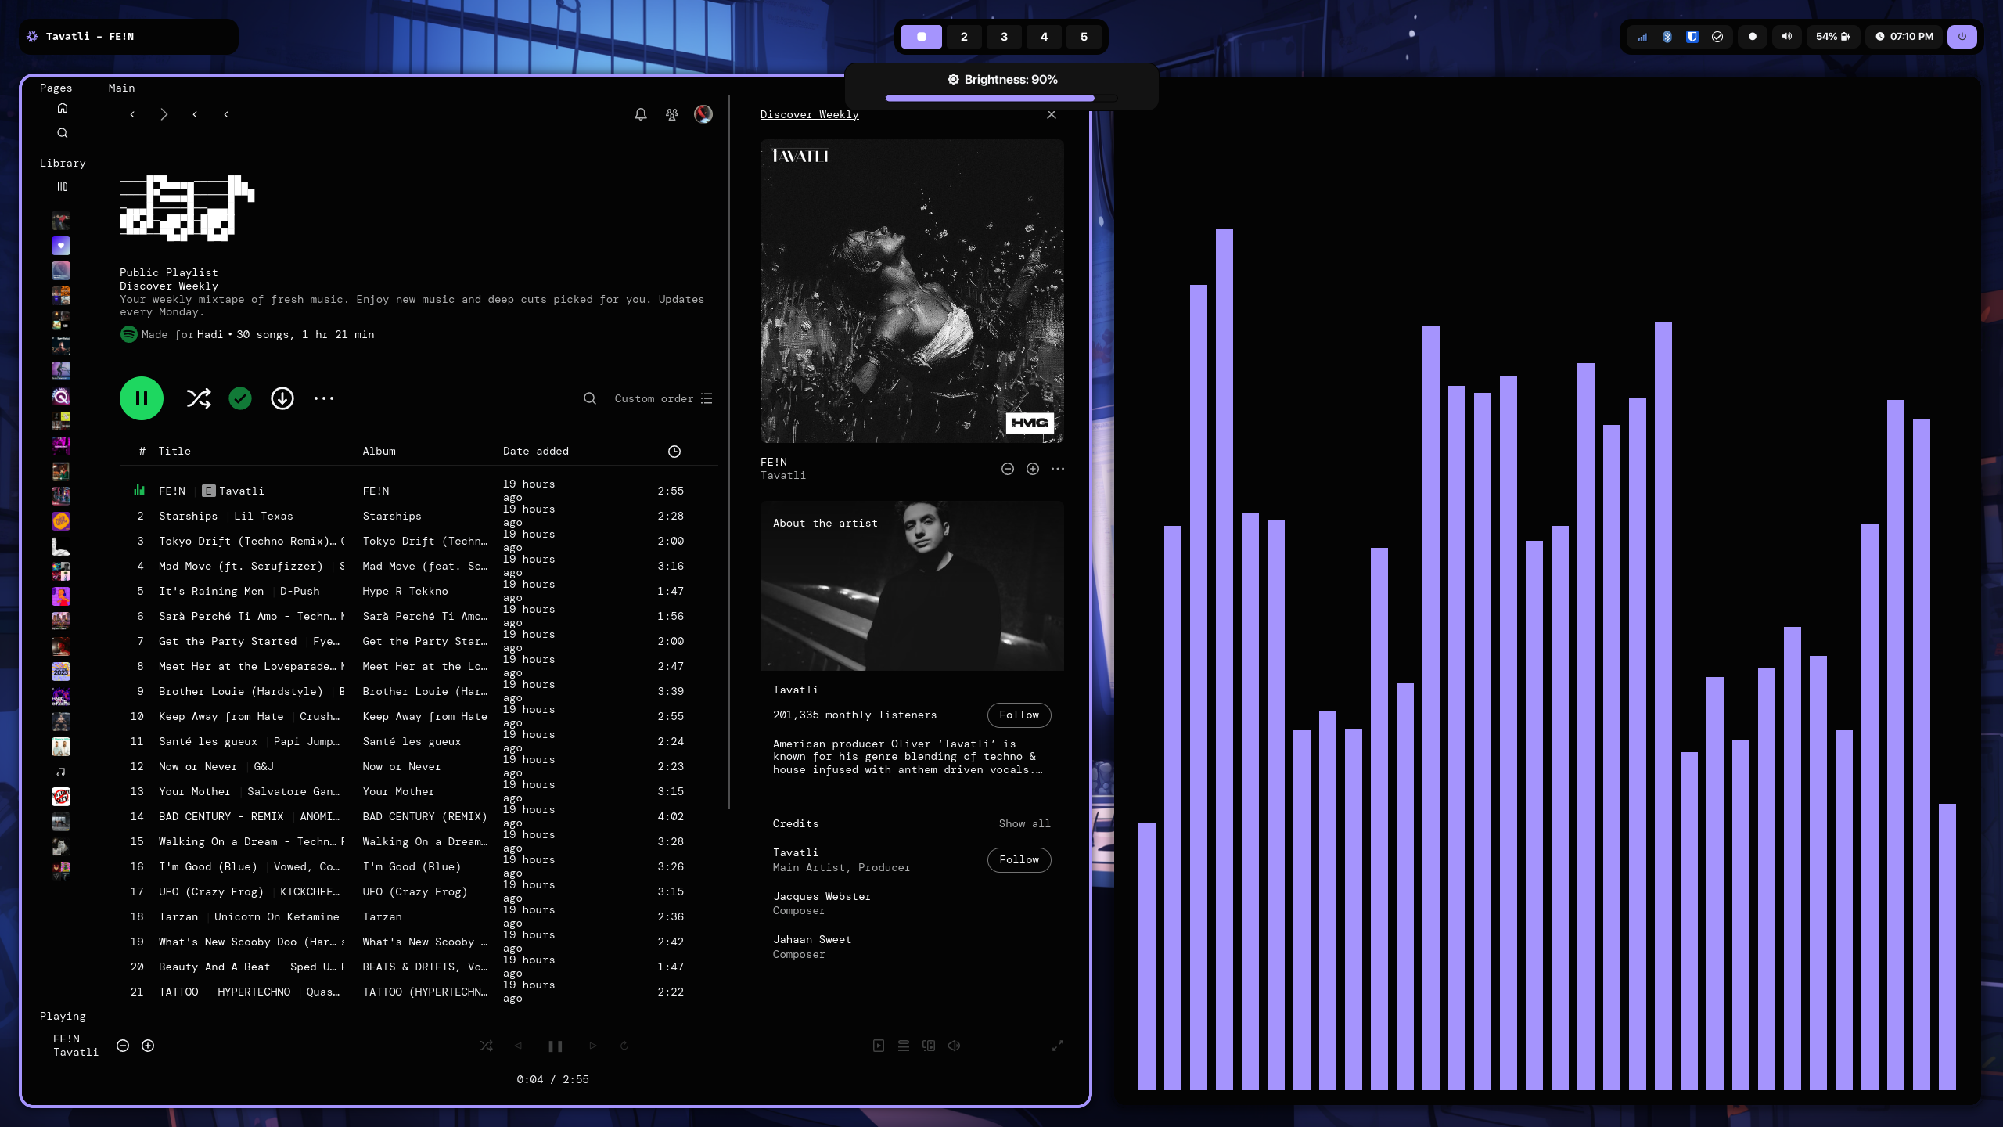Toggle shuffle next to play button

[x=199, y=398]
